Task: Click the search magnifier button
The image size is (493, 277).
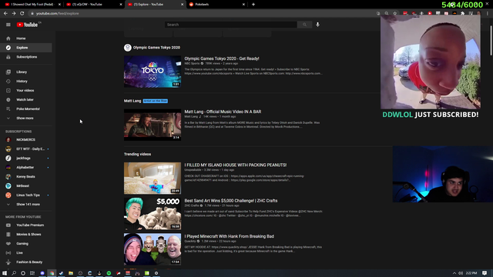Action: click(304, 25)
